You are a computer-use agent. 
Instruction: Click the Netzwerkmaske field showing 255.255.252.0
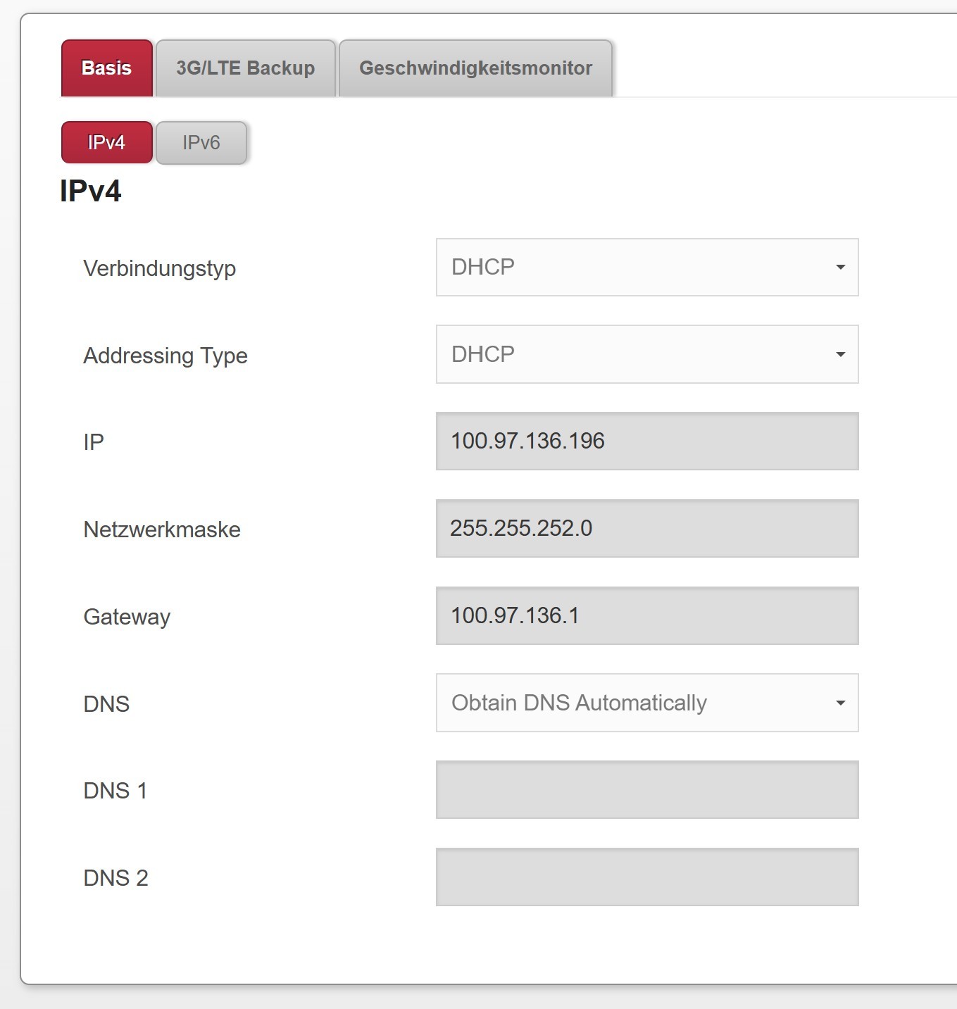(646, 529)
